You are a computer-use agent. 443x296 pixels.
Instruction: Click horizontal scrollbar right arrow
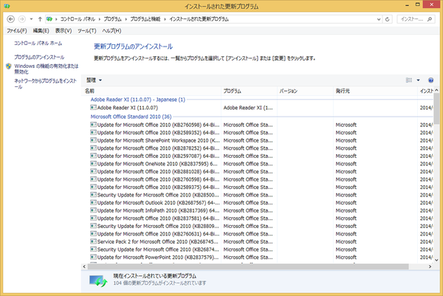click(x=430, y=266)
